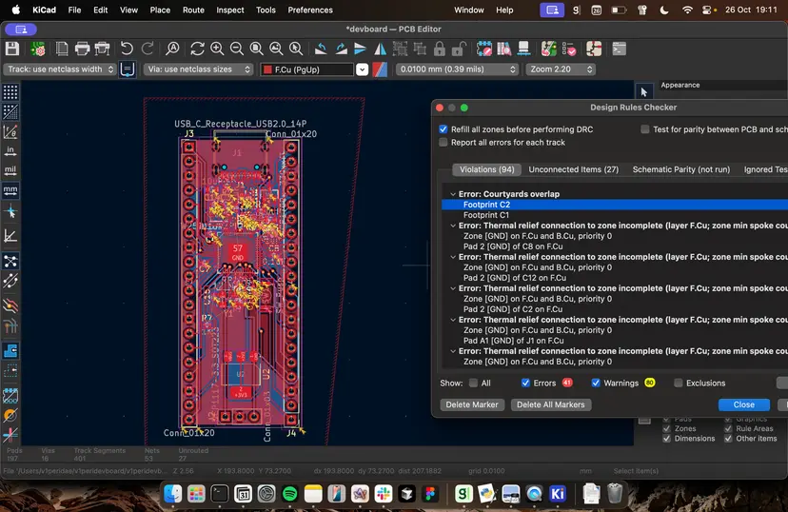This screenshot has width=788, height=512.
Task: Click the Zoom in magnifier icon
Action: click(x=217, y=49)
